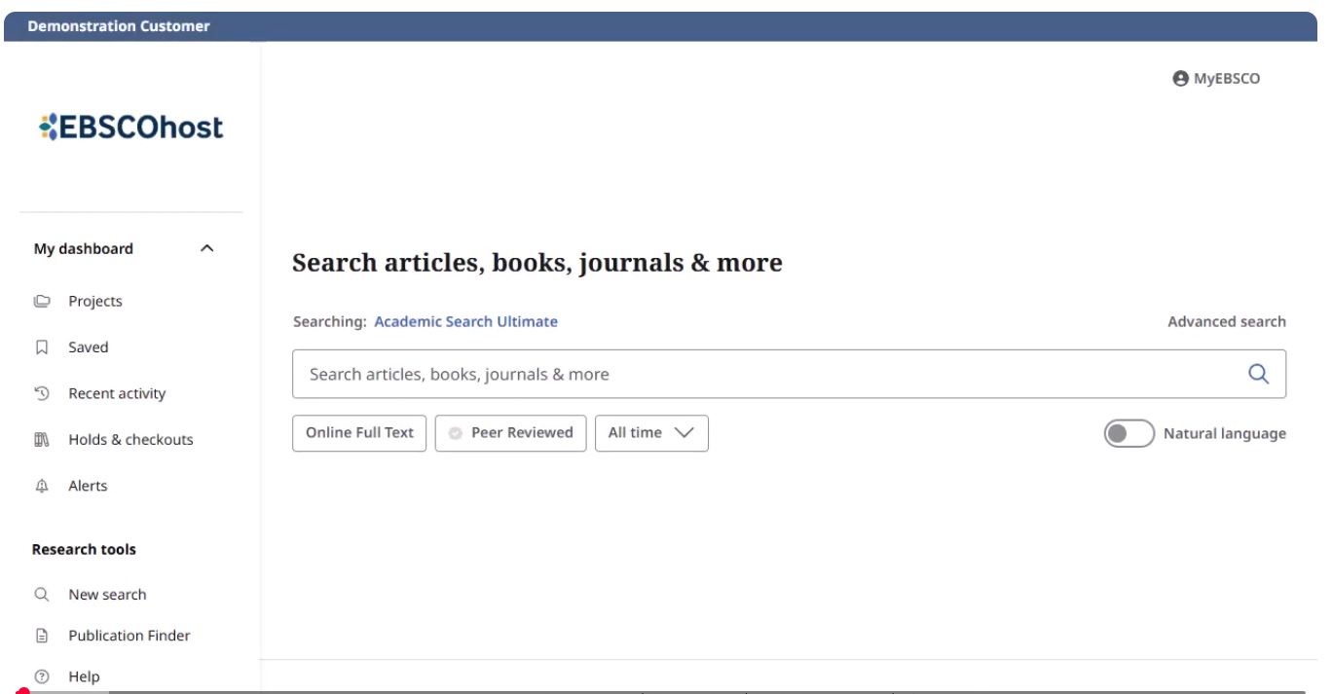
Task: Click the Recent activity history icon
Action: [41, 393]
